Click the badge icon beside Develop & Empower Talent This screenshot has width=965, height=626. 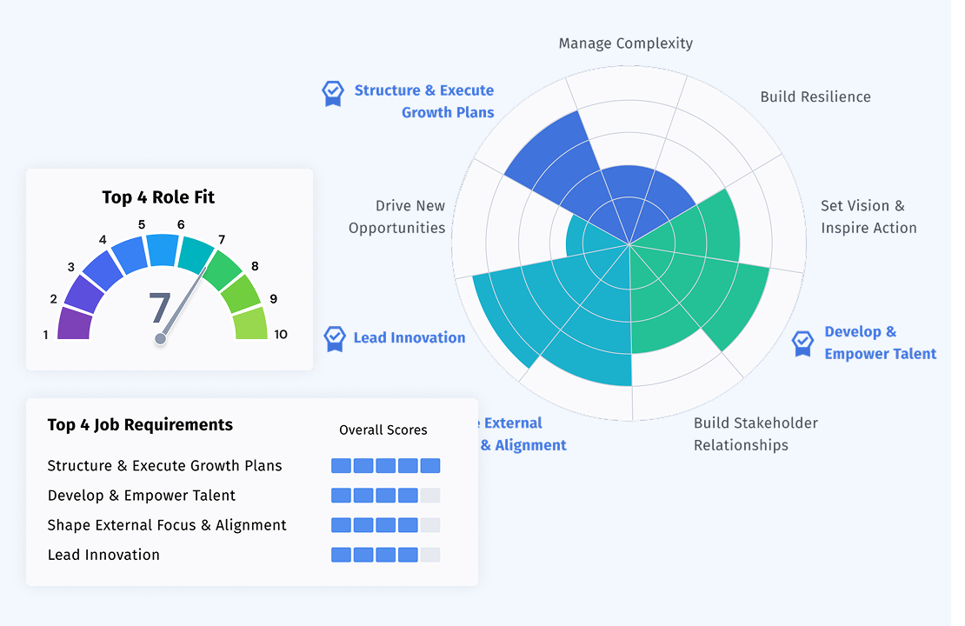tap(802, 343)
